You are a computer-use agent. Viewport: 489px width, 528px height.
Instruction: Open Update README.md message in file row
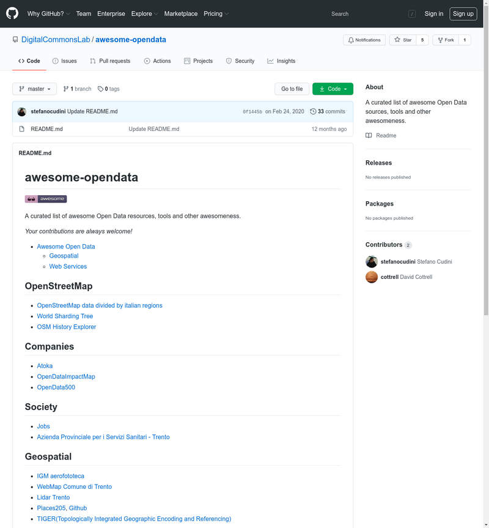(154, 129)
